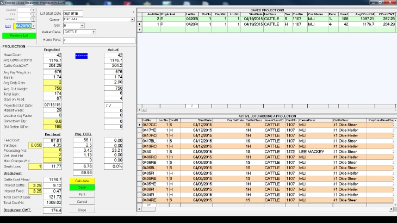The image size is (397, 223).
Task: Click the question mark beside Location
Action: 32,18
